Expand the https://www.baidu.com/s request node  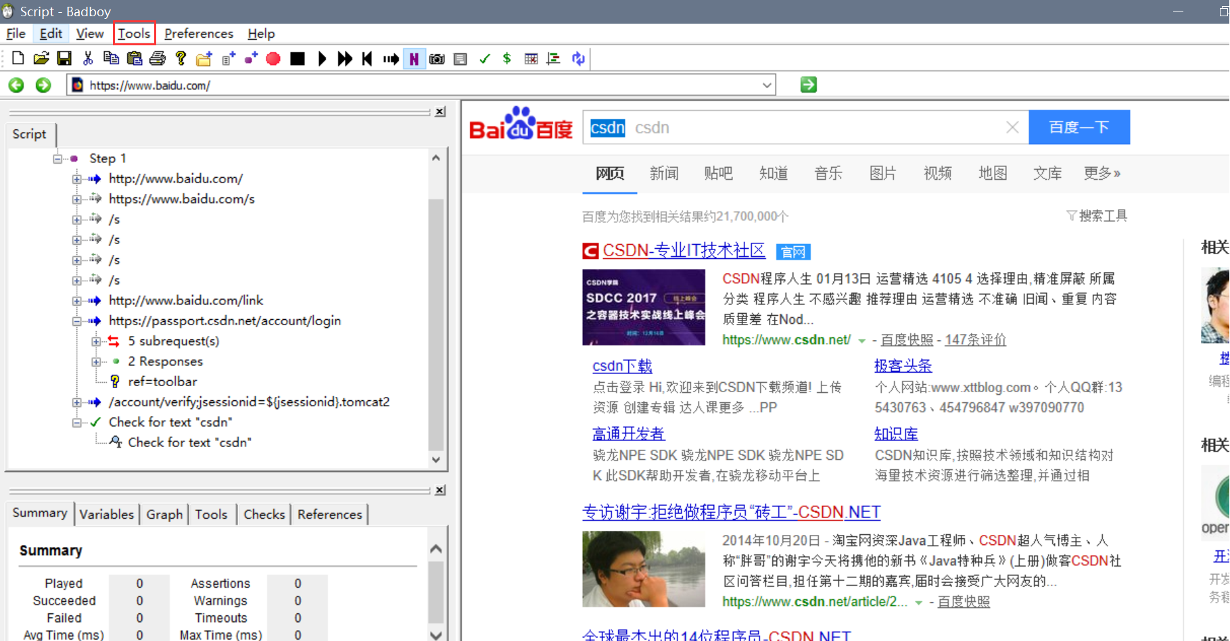point(77,199)
